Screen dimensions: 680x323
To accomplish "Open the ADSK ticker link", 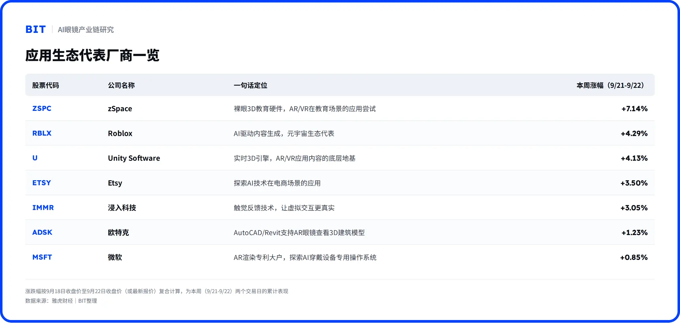I will pyautogui.click(x=42, y=232).
